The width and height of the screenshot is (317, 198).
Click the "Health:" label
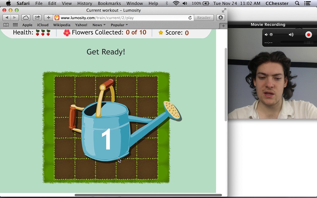point(23,32)
